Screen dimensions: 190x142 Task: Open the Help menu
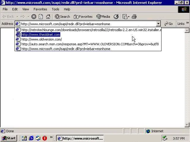67,9
